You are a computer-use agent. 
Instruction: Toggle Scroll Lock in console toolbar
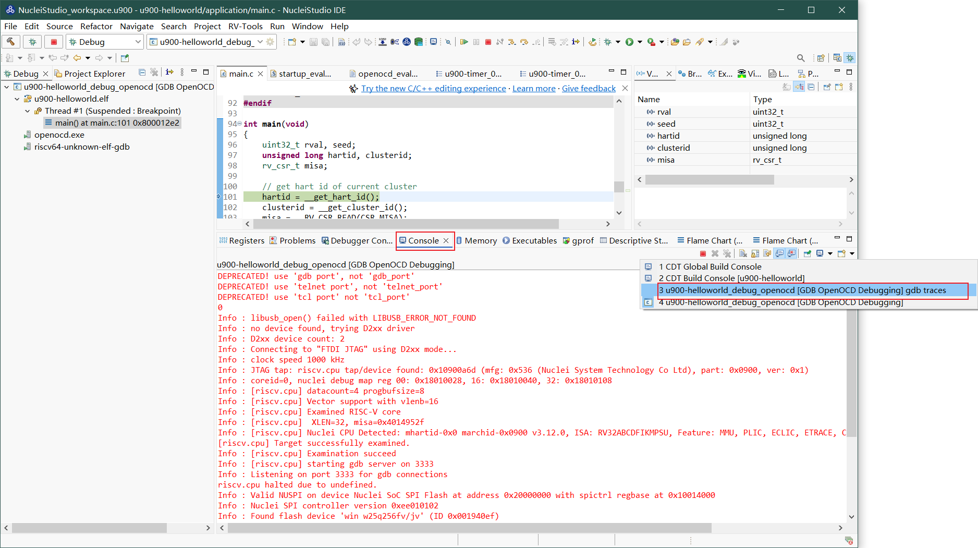755,253
